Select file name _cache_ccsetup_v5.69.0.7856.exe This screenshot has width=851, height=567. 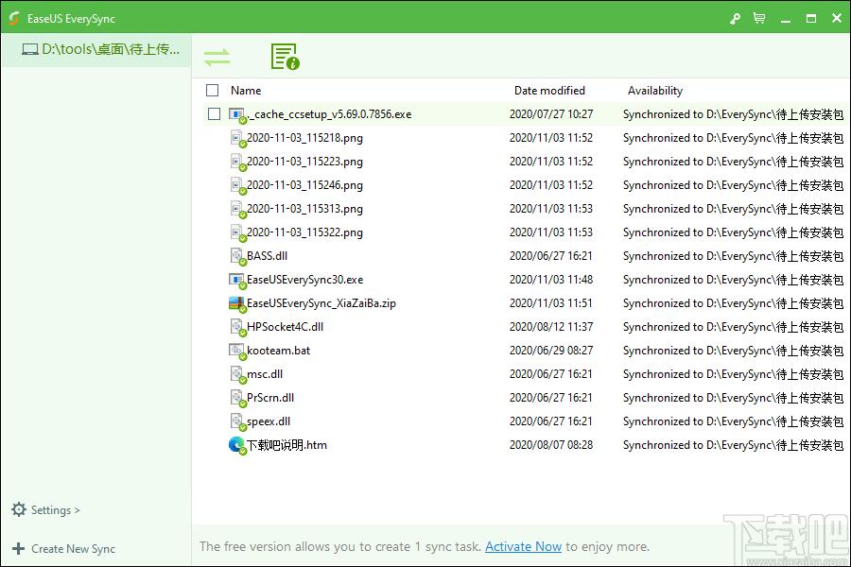pos(329,114)
